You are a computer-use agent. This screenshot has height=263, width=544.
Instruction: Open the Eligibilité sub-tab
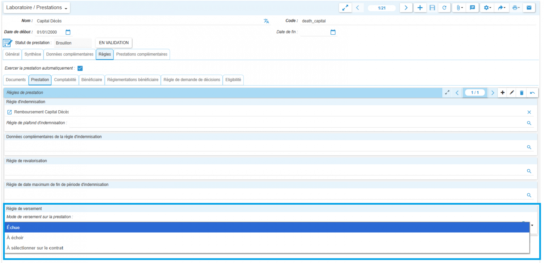pyautogui.click(x=233, y=80)
